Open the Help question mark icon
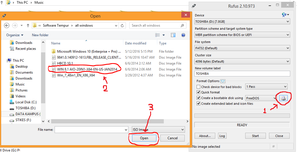The width and height of the screenshot is (297, 152). click(183, 35)
